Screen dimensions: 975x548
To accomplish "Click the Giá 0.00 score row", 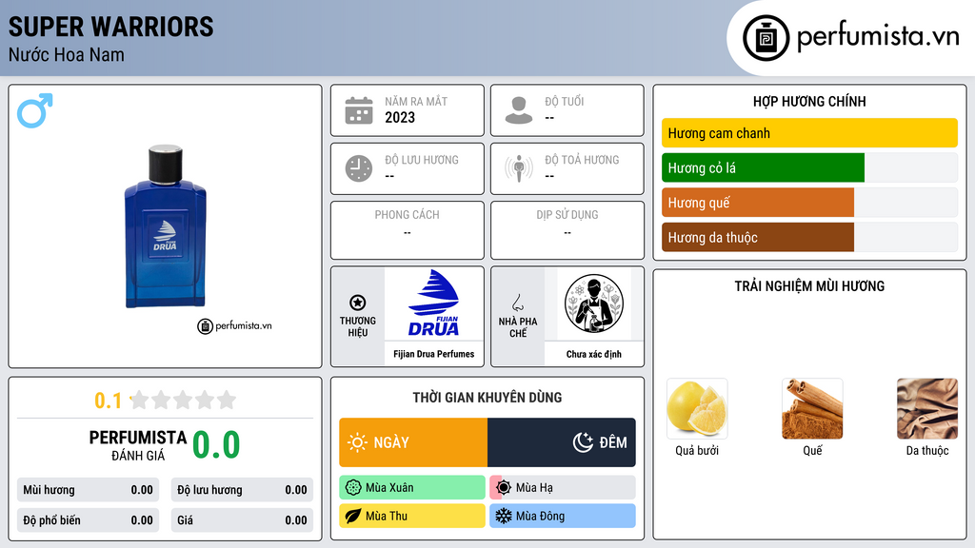I will pos(242,520).
